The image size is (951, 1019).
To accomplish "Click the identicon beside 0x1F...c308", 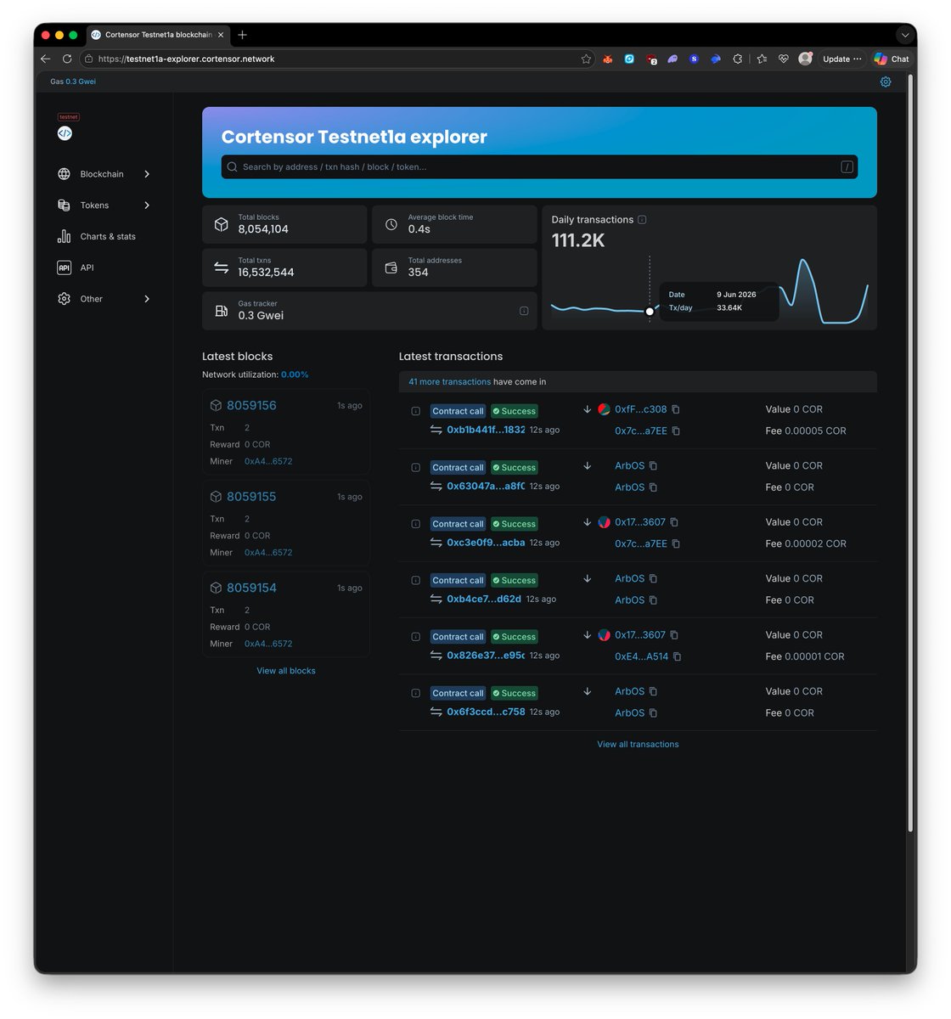I will (604, 409).
